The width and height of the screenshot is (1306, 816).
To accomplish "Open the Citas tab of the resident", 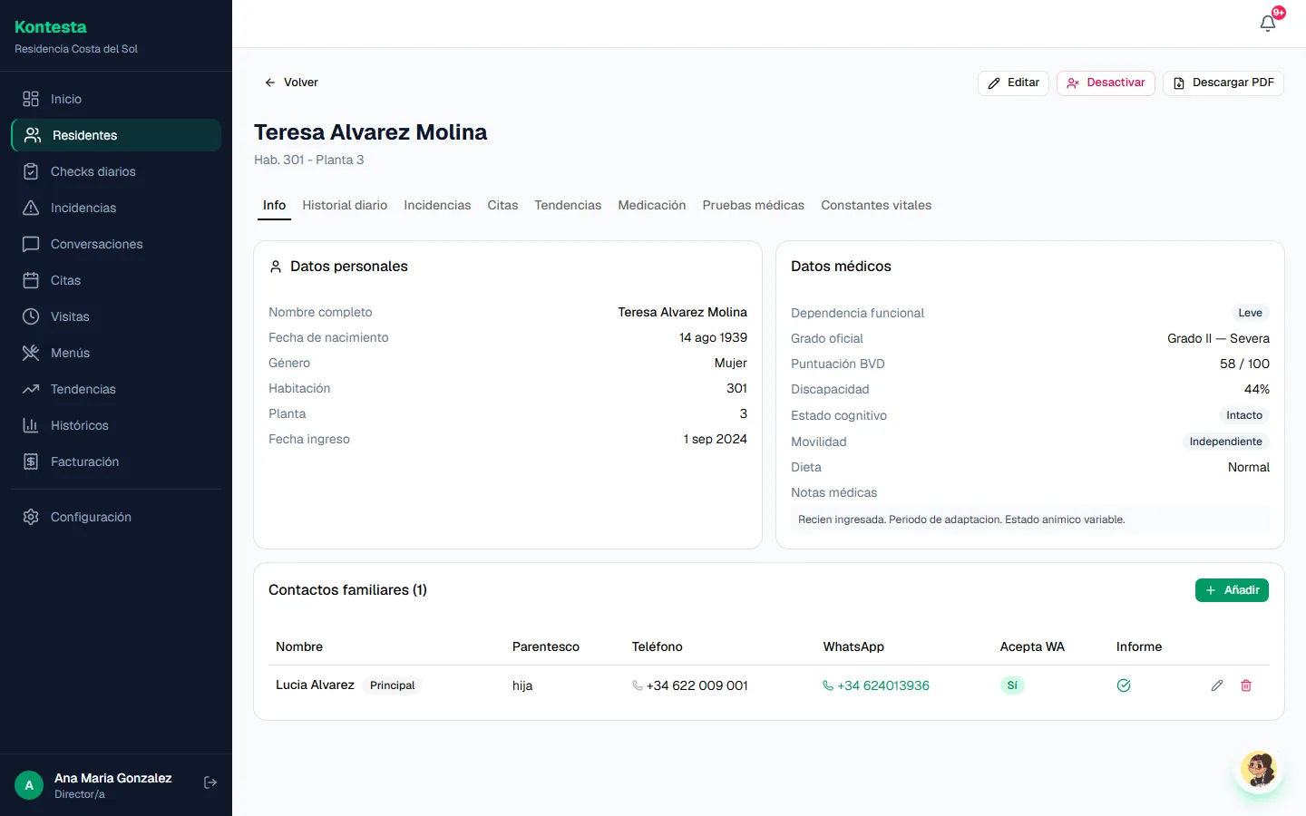I will point(502,205).
